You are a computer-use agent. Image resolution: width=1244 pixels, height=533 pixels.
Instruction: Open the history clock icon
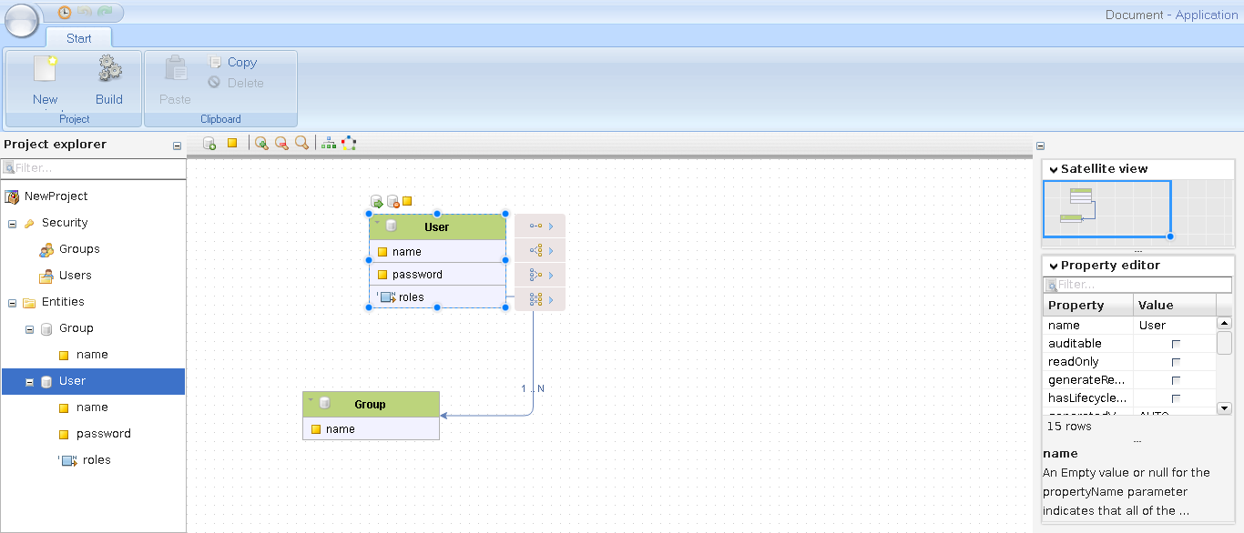(x=65, y=13)
